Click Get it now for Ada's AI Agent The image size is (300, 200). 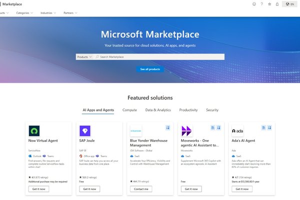(x=242, y=189)
